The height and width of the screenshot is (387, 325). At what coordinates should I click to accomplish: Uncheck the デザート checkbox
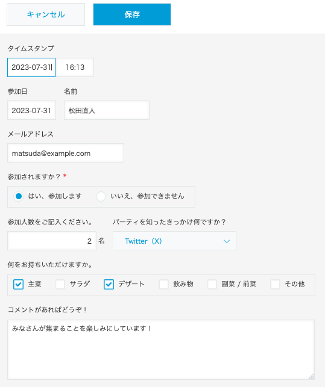coord(109,284)
